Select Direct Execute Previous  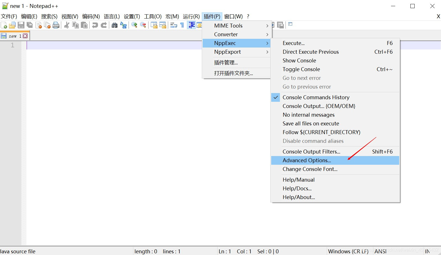[x=335, y=52]
